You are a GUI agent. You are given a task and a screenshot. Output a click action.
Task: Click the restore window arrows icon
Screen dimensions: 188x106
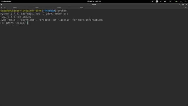[x=187, y=4]
